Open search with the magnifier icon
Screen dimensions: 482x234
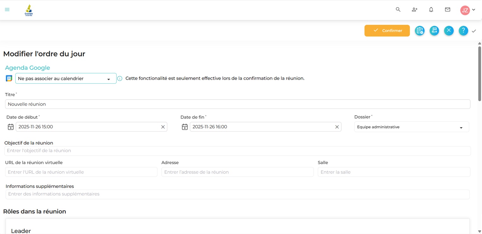click(x=398, y=10)
